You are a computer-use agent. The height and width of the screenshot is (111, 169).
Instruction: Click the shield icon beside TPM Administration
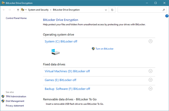tap(3, 96)
